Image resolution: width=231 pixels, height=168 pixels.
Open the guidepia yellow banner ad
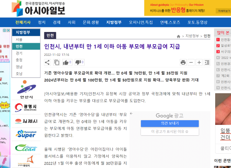[x=187, y=8]
